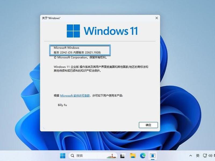Click the 关于"Windows" dialog title
The height and width of the screenshot is (161, 215).
51,18
